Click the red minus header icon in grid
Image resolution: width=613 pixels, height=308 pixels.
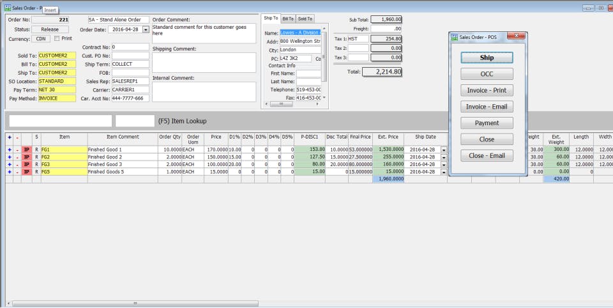17,137
